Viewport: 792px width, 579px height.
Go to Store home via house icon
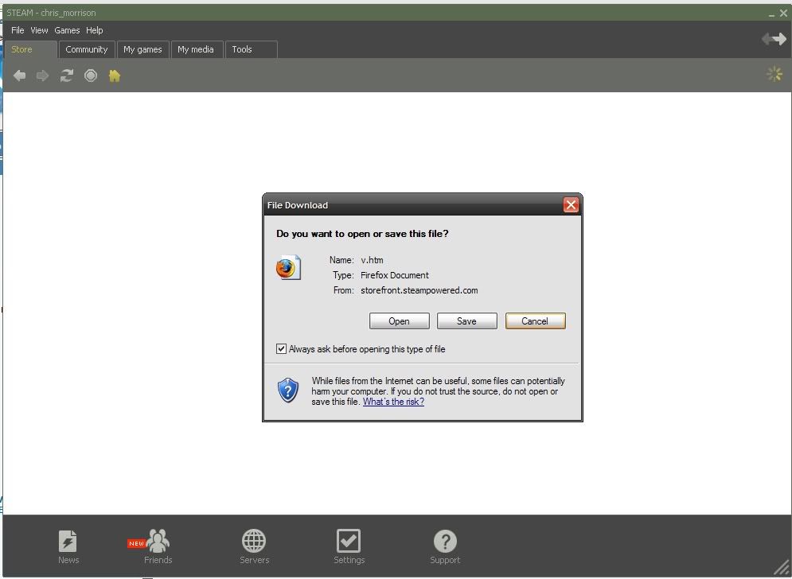click(115, 76)
